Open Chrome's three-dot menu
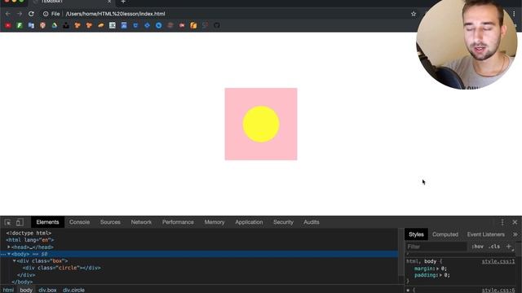Viewport: 522px width, 293px height. coord(514,14)
